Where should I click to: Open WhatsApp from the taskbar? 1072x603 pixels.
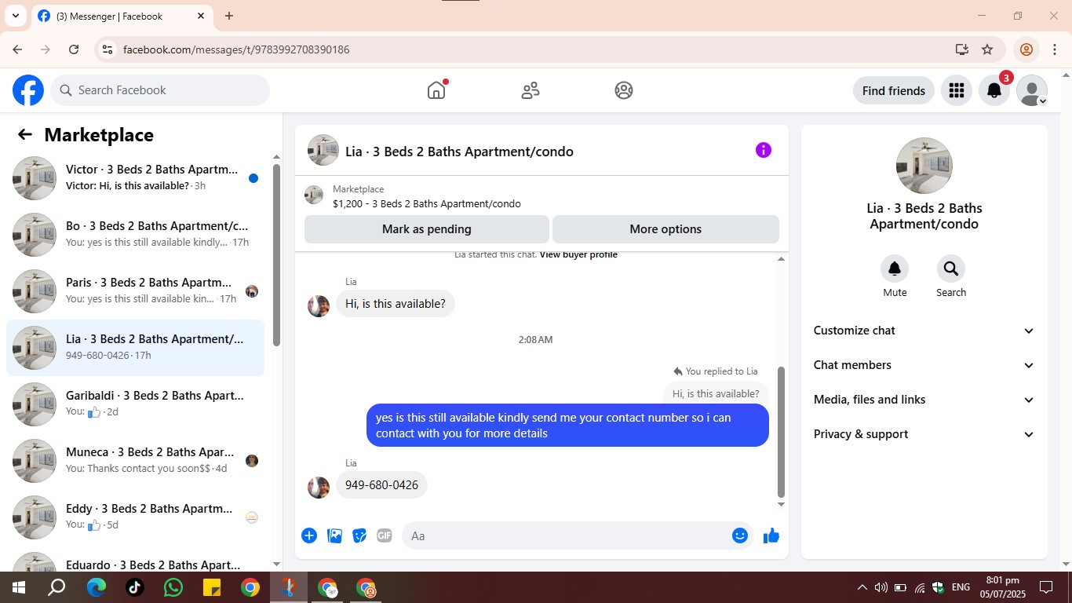173,587
